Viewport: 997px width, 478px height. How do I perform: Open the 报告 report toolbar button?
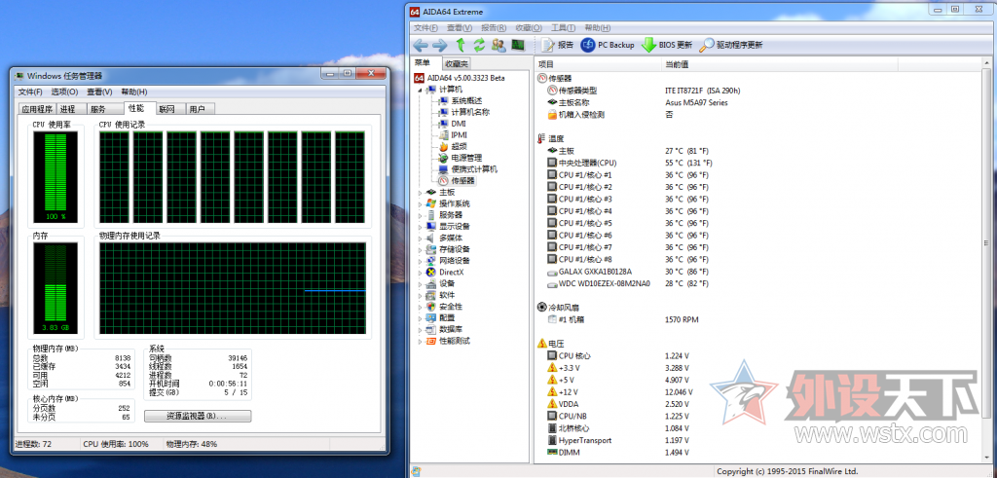point(558,45)
